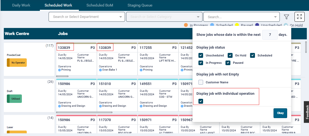
Task: Expand the Search or Select Category dropdown
Action: 164,17
